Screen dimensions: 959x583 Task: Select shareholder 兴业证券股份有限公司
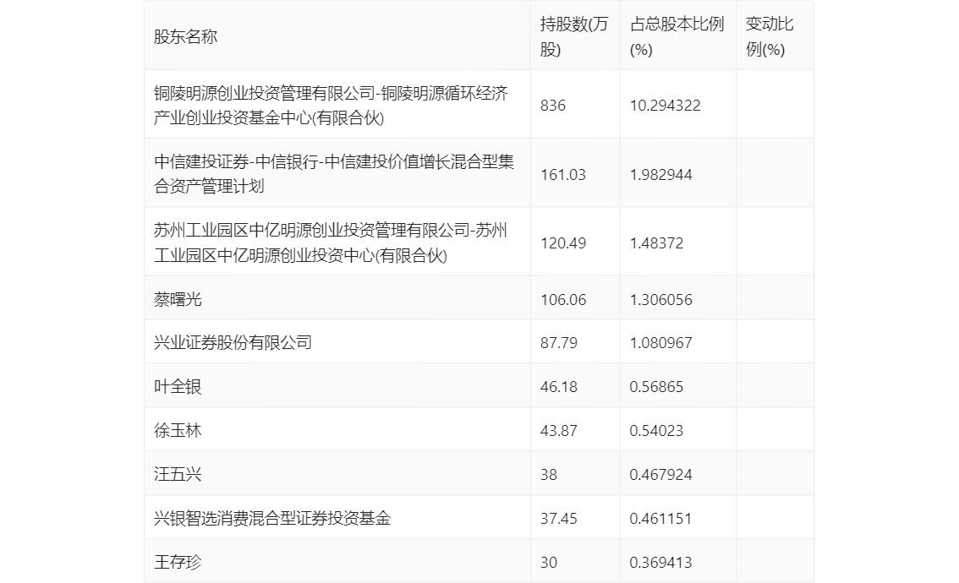tap(233, 342)
